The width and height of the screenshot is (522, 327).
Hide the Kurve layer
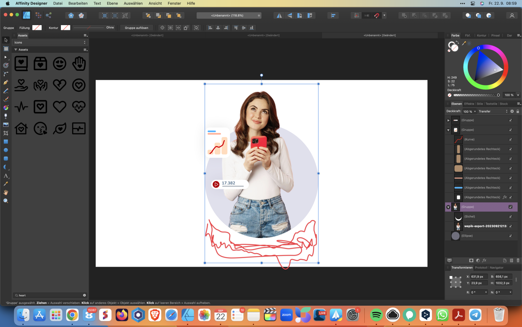[511, 139]
